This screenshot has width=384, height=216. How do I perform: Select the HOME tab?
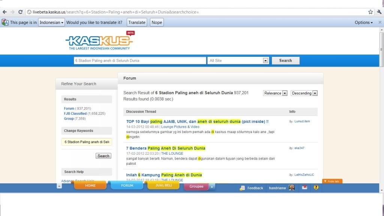click(x=90, y=185)
